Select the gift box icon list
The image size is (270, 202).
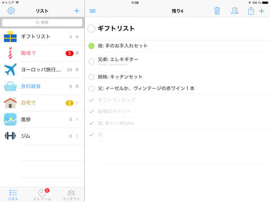point(10,36)
